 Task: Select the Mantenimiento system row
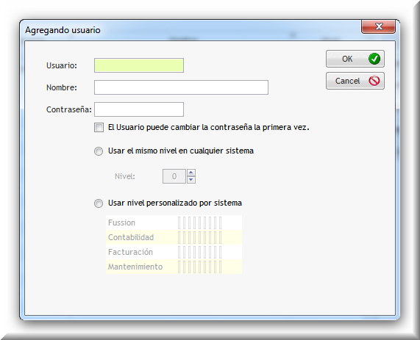point(174,267)
